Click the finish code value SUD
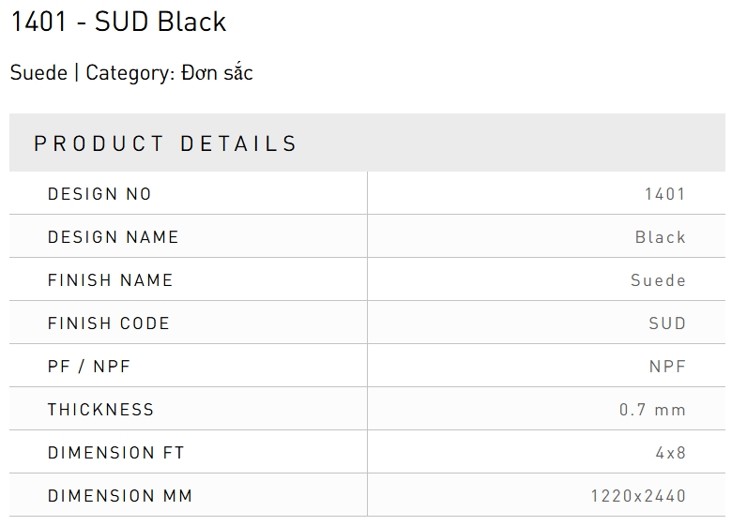 click(x=667, y=323)
